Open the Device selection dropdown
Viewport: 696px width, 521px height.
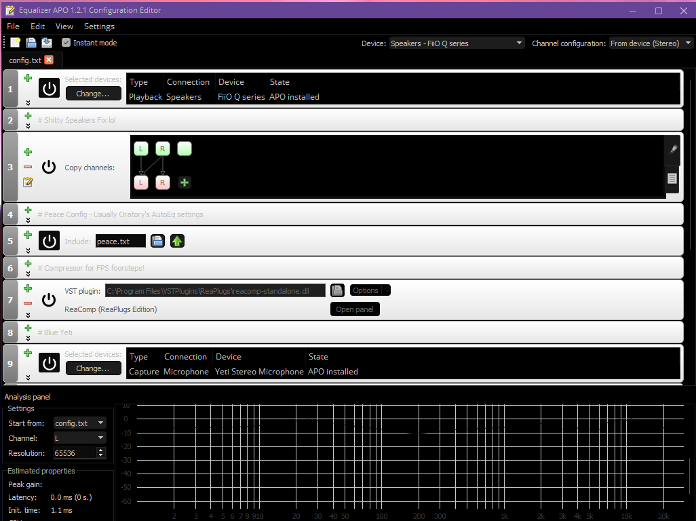[518, 43]
